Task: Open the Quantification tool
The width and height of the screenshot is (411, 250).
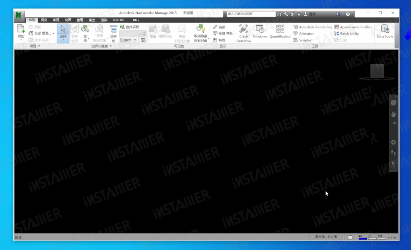Action: (280, 32)
